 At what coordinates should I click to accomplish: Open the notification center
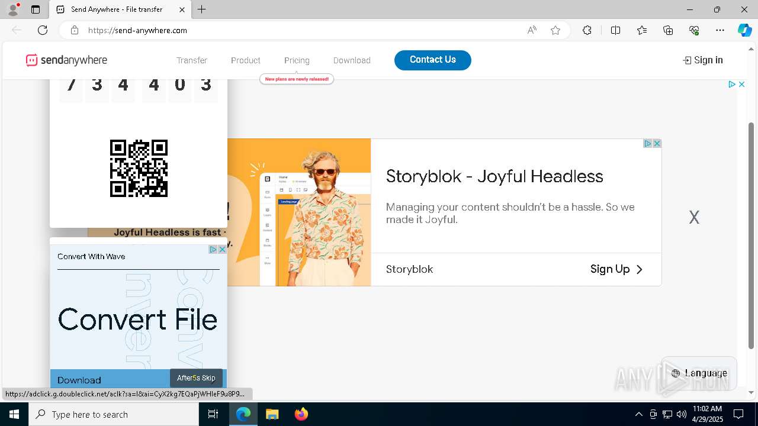click(738, 414)
